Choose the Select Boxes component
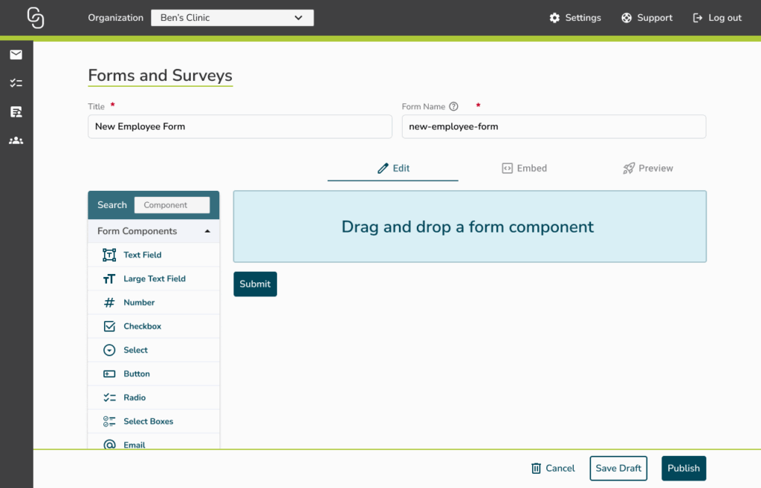The height and width of the screenshot is (488, 761). (x=148, y=421)
